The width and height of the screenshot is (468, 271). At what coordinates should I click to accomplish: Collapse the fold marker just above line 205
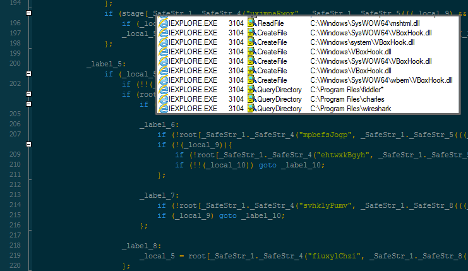(x=28, y=104)
